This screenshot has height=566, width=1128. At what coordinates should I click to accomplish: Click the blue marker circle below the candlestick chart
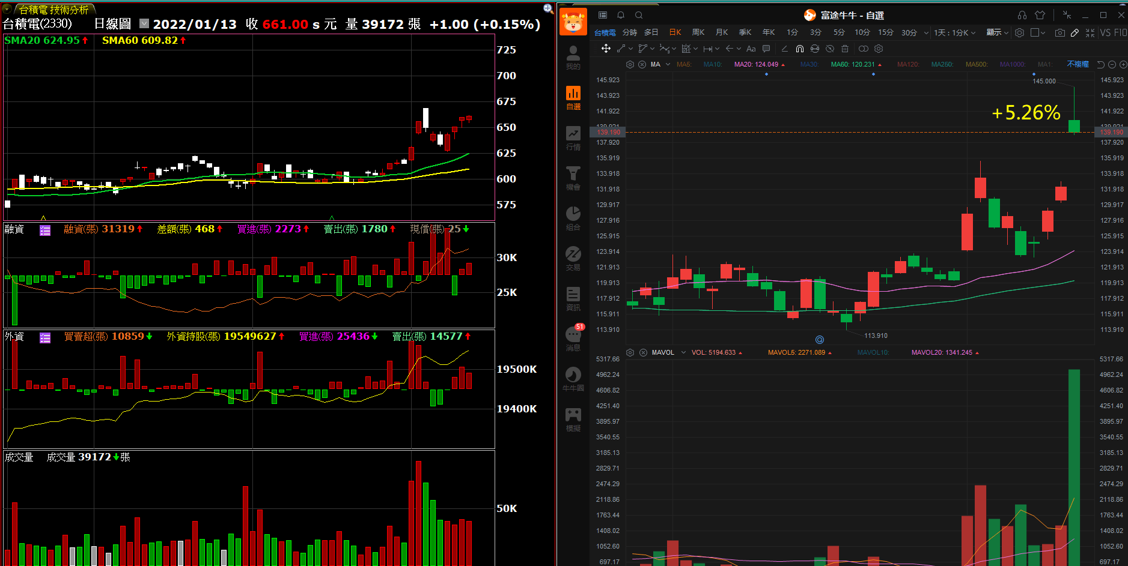[x=819, y=340]
